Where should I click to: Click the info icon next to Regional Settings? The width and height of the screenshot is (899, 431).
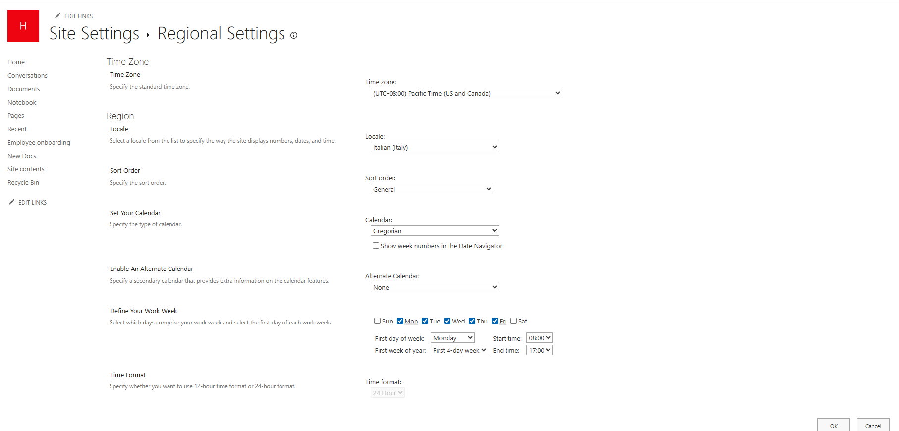pos(294,35)
